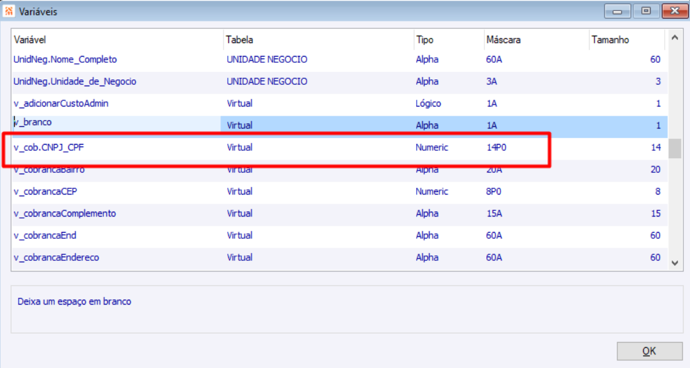The width and height of the screenshot is (690, 368).
Task: Click 1A mask in v_adicionarCustoAdmin row
Action: point(492,103)
